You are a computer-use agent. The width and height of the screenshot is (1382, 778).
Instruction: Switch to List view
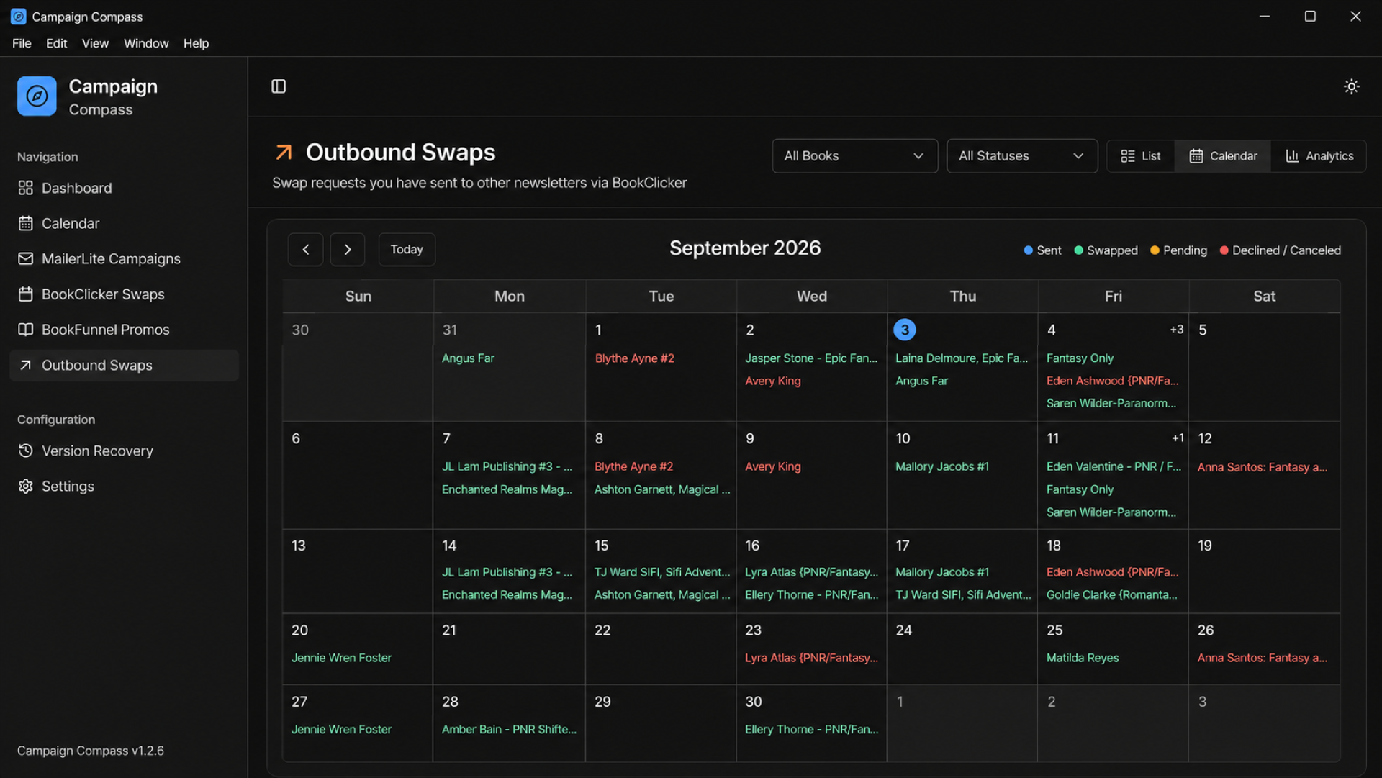(x=1141, y=156)
